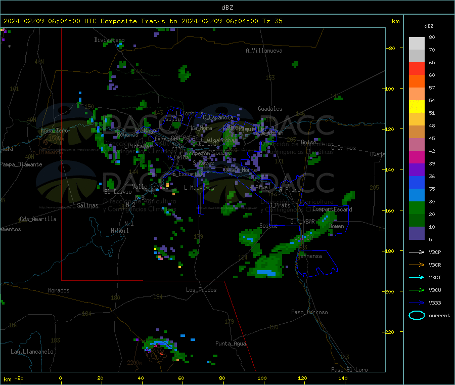Click the VBCR legend label

(x=435, y=265)
